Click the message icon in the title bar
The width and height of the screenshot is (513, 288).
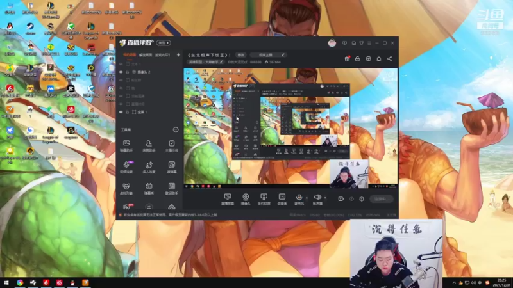(344, 43)
